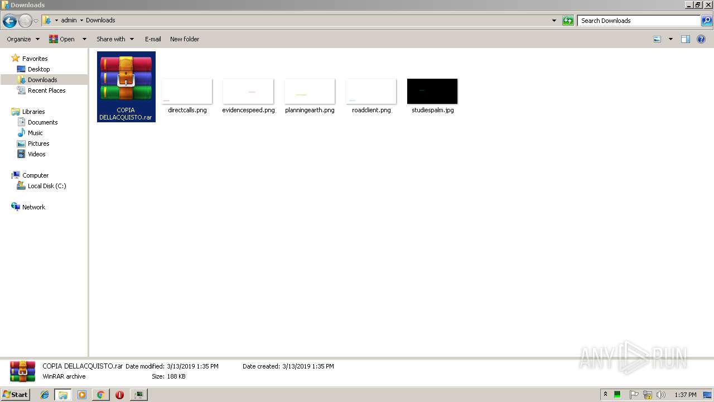Launch Internet Explorer from taskbar
714x402 pixels.
(45, 395)
